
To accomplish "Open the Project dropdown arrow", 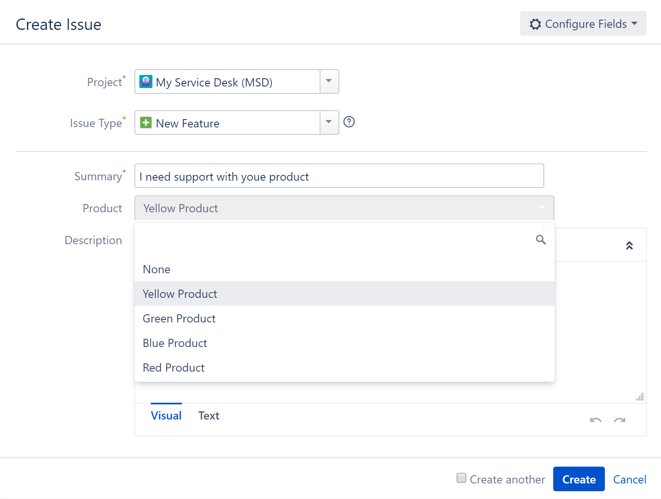I will [328, 82].
